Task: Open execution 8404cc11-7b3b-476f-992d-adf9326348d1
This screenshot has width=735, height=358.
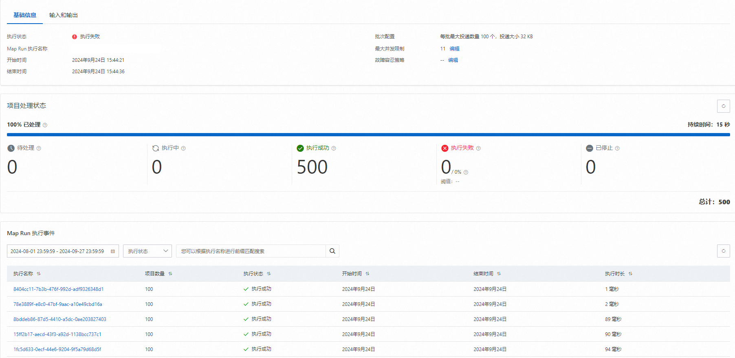Action: pyautogui.click(x=59, y=289)
